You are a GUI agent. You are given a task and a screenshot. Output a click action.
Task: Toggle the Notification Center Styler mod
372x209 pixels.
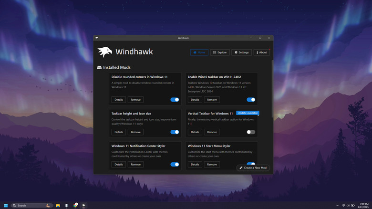click(175, 165)
